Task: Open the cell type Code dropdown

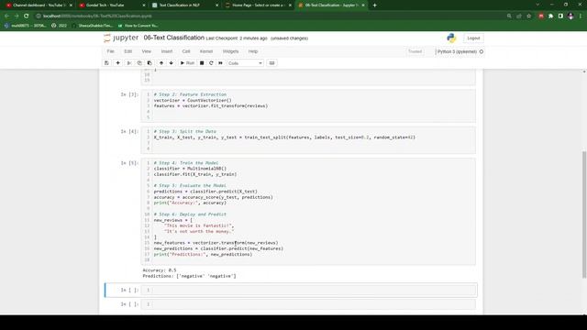Action: pyautogui.click(x=245, y=63)
